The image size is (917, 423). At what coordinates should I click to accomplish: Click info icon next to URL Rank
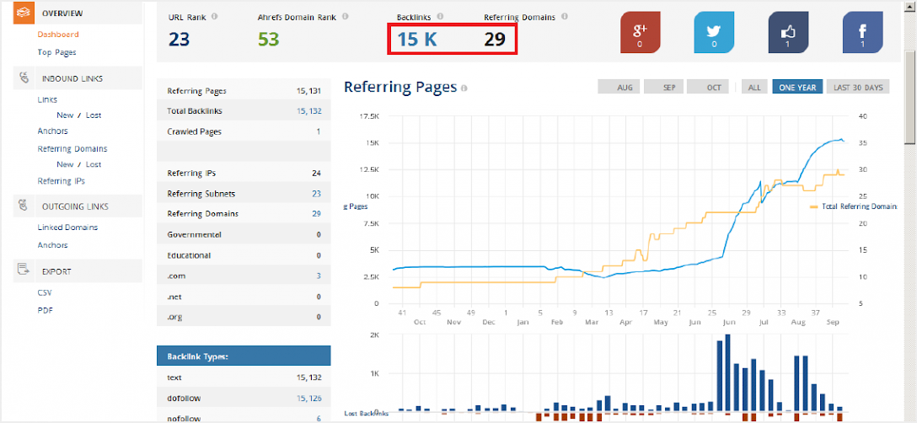[x=214, y=16]
